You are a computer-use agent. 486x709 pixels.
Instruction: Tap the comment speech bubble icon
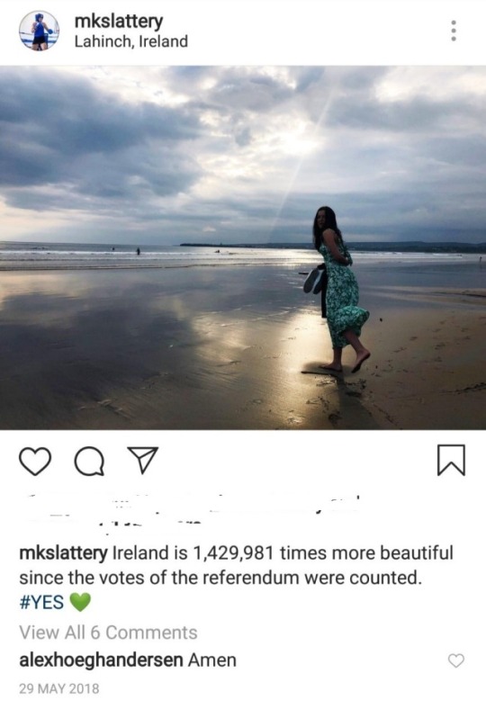(89, 462)
